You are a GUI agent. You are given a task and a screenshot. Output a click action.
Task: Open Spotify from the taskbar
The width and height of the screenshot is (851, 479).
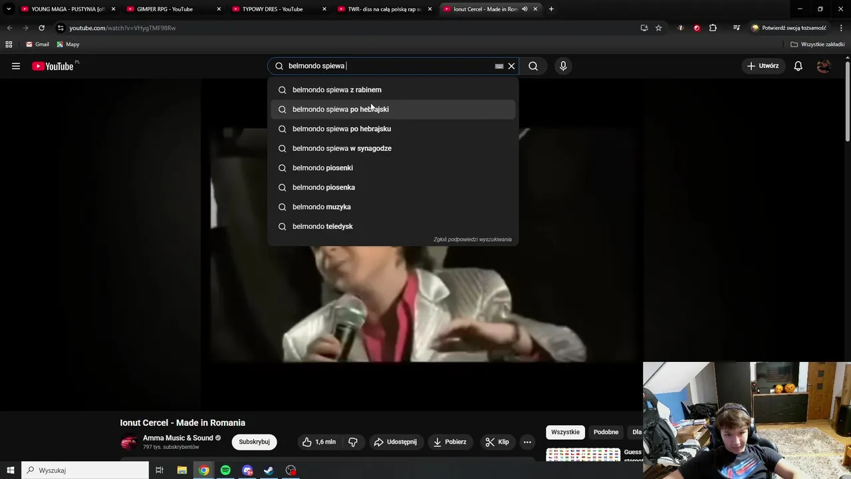pos(225,470)
